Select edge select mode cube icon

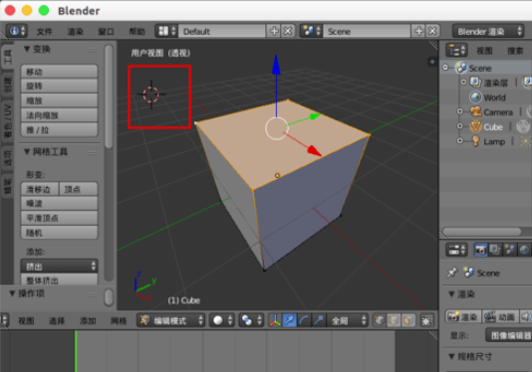click(x=394, y=320)
